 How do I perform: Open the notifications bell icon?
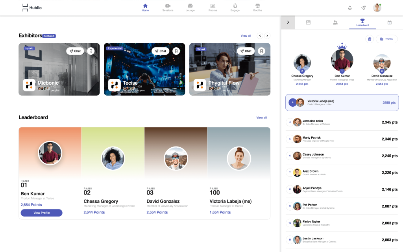click(350, 8)
